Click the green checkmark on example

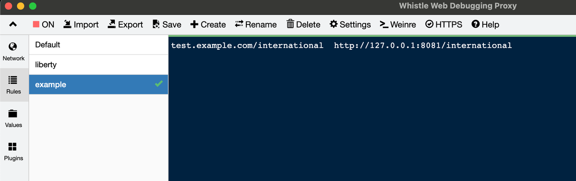point(158,84)
